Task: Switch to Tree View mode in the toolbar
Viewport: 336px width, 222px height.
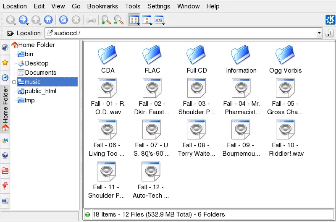Action: (x=147, y=20)
